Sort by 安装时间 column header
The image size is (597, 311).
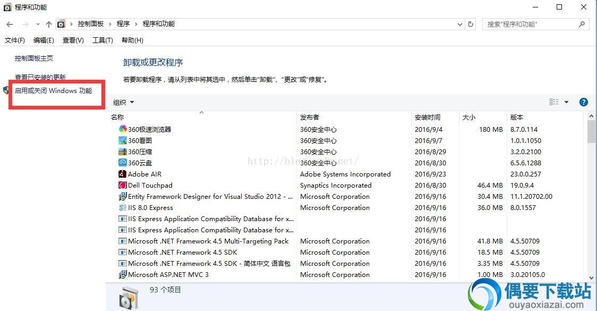tap(427, 117)
